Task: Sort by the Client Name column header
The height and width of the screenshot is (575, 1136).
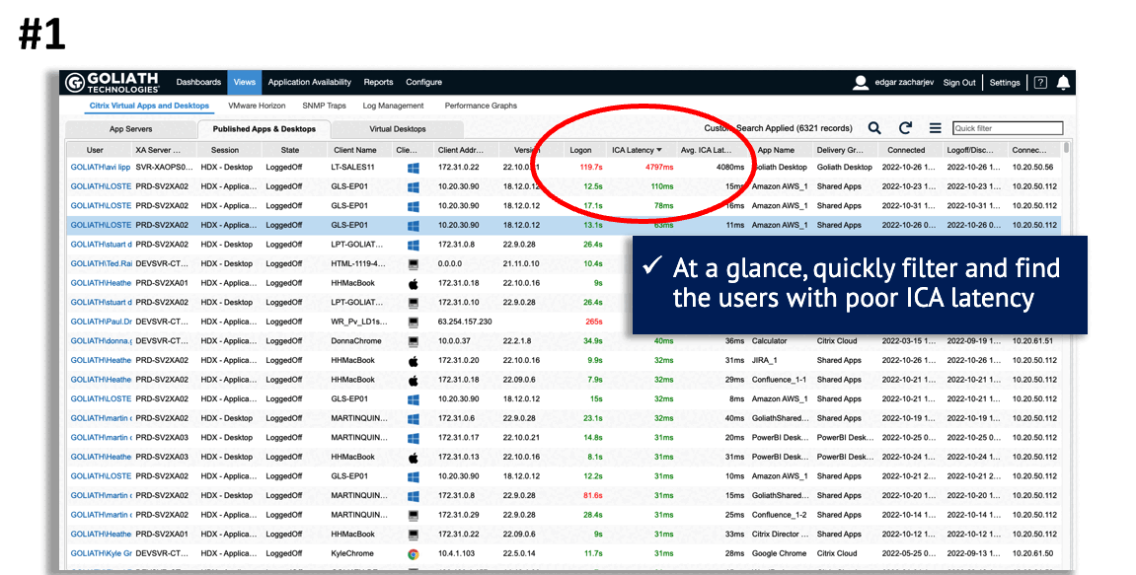Action: (355, 151)
